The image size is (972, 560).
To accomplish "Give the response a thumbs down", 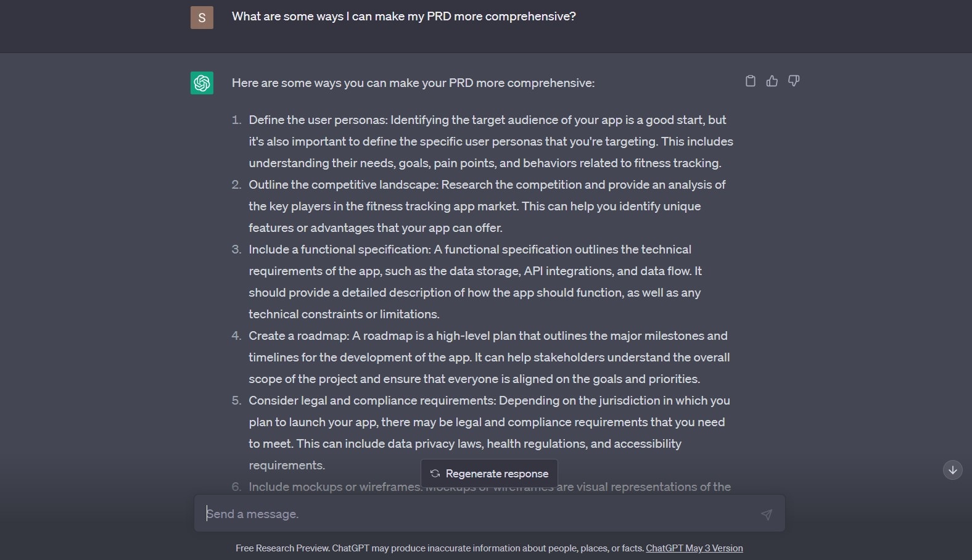I will [794, 81].
